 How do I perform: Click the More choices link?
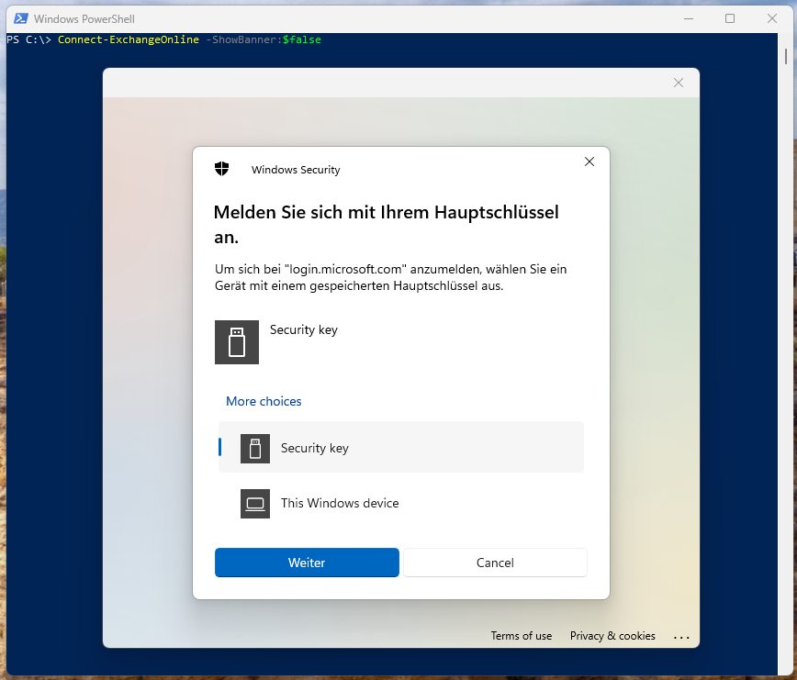click(x=264, y=401)
